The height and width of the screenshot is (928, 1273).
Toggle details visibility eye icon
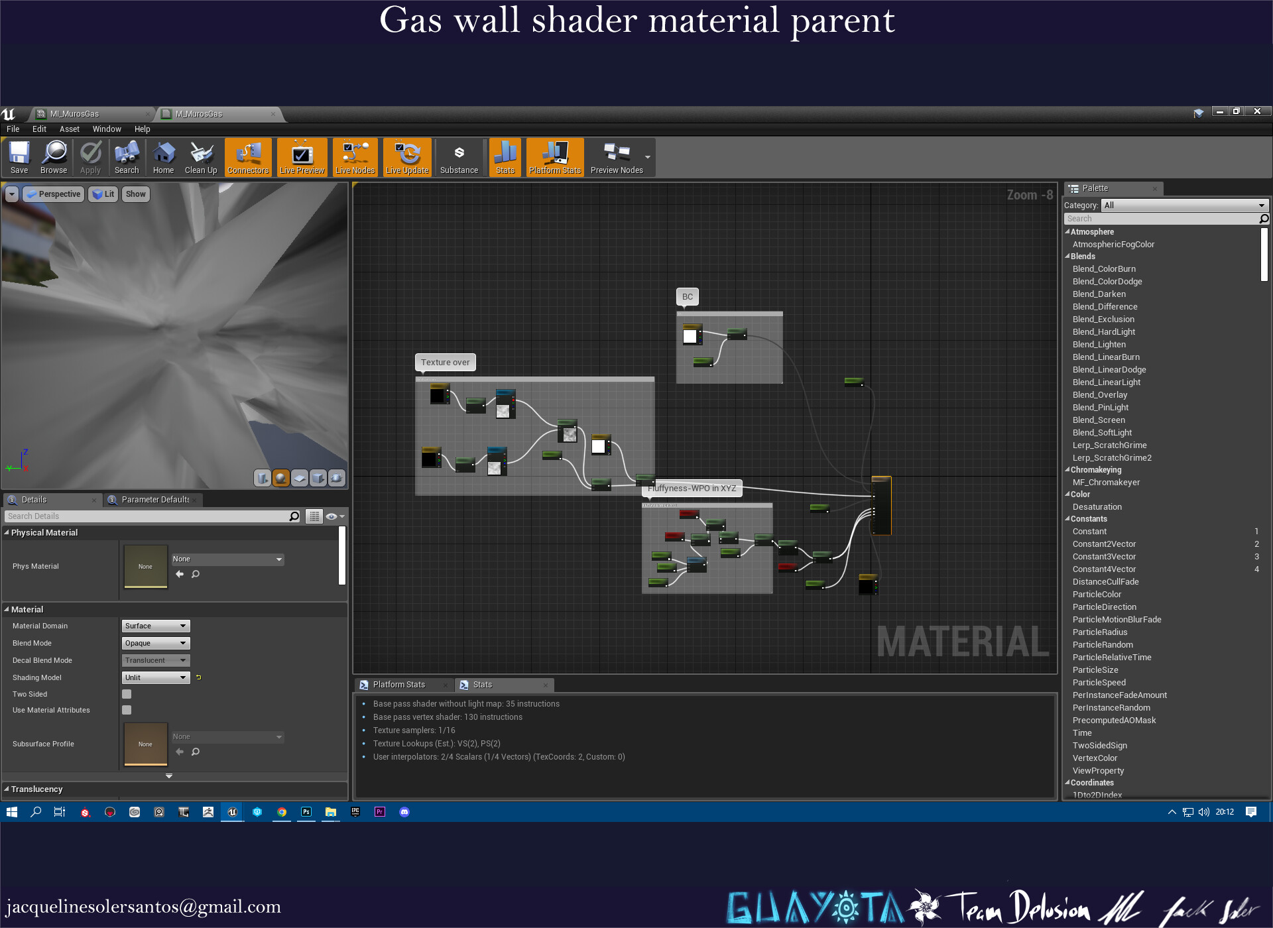pyautogui.click(x=332, y=516)
